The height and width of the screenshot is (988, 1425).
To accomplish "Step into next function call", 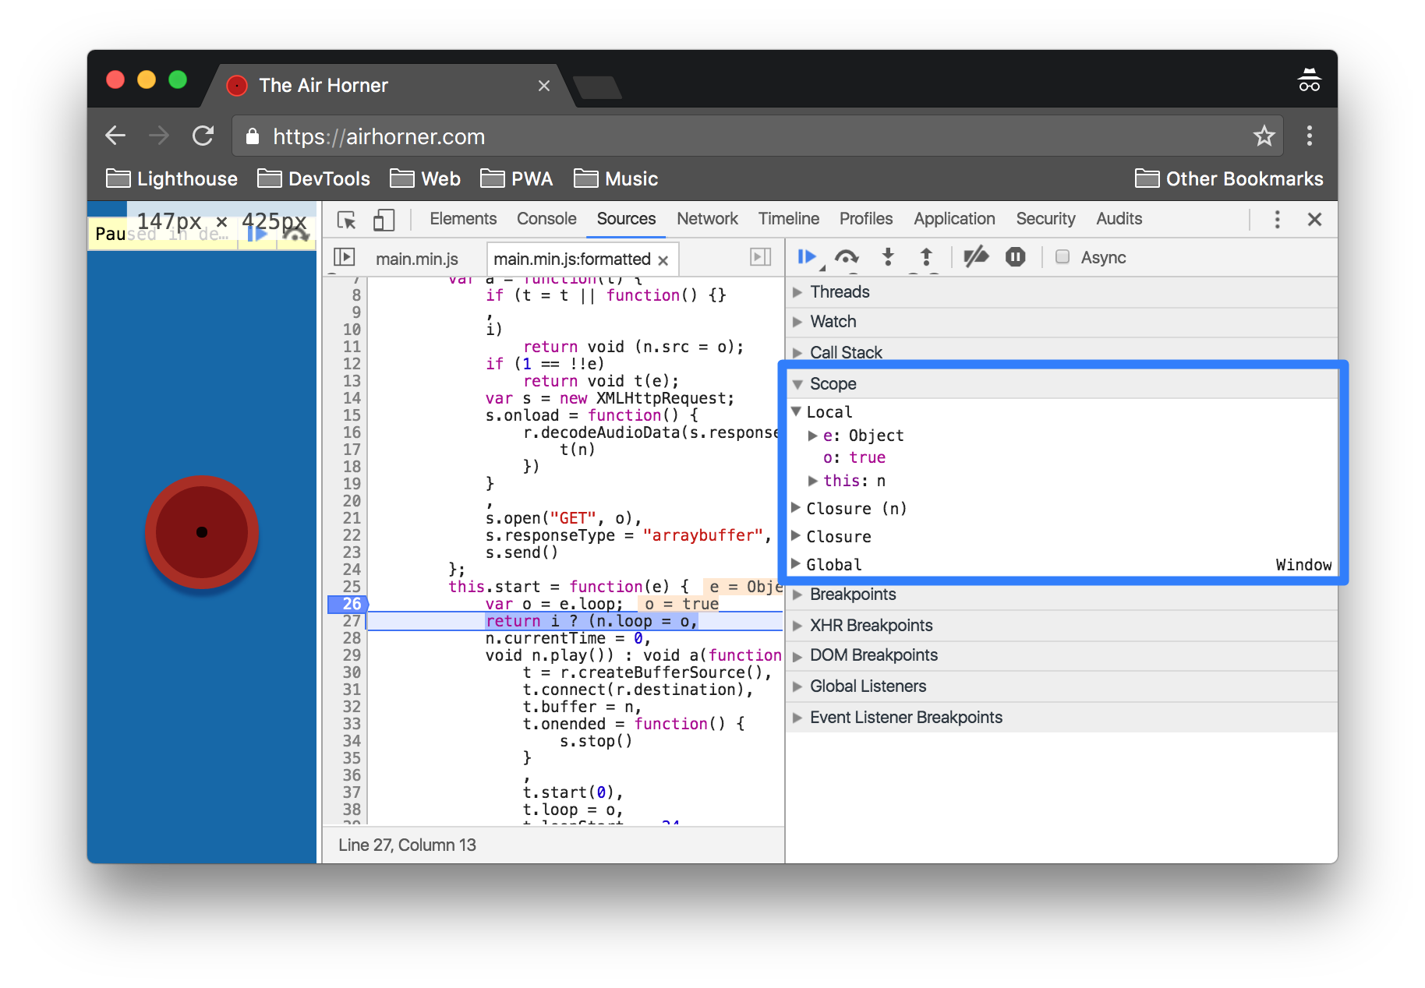I will [888, 257].
